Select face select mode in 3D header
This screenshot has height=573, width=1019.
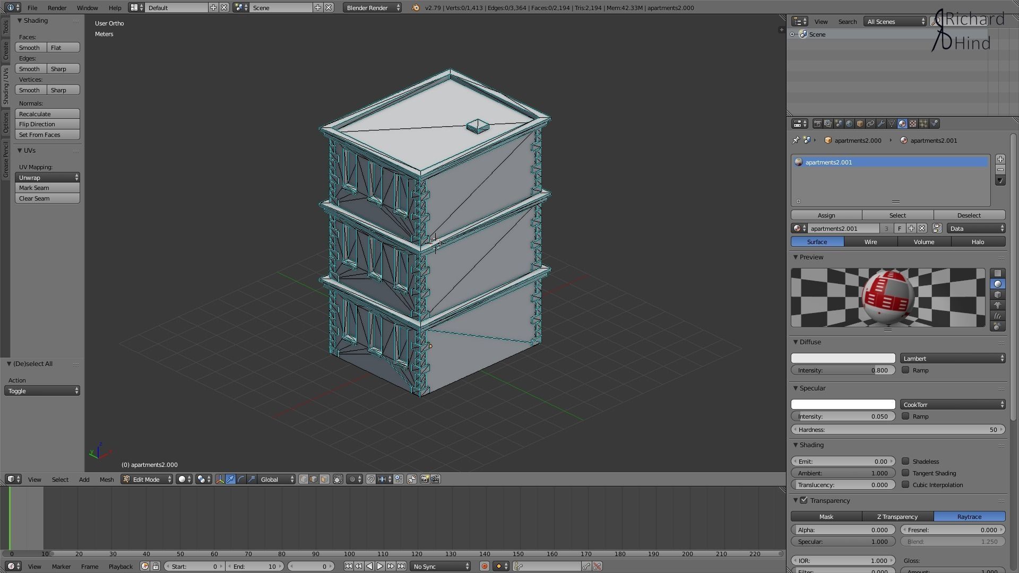click(x=324, y=479)
